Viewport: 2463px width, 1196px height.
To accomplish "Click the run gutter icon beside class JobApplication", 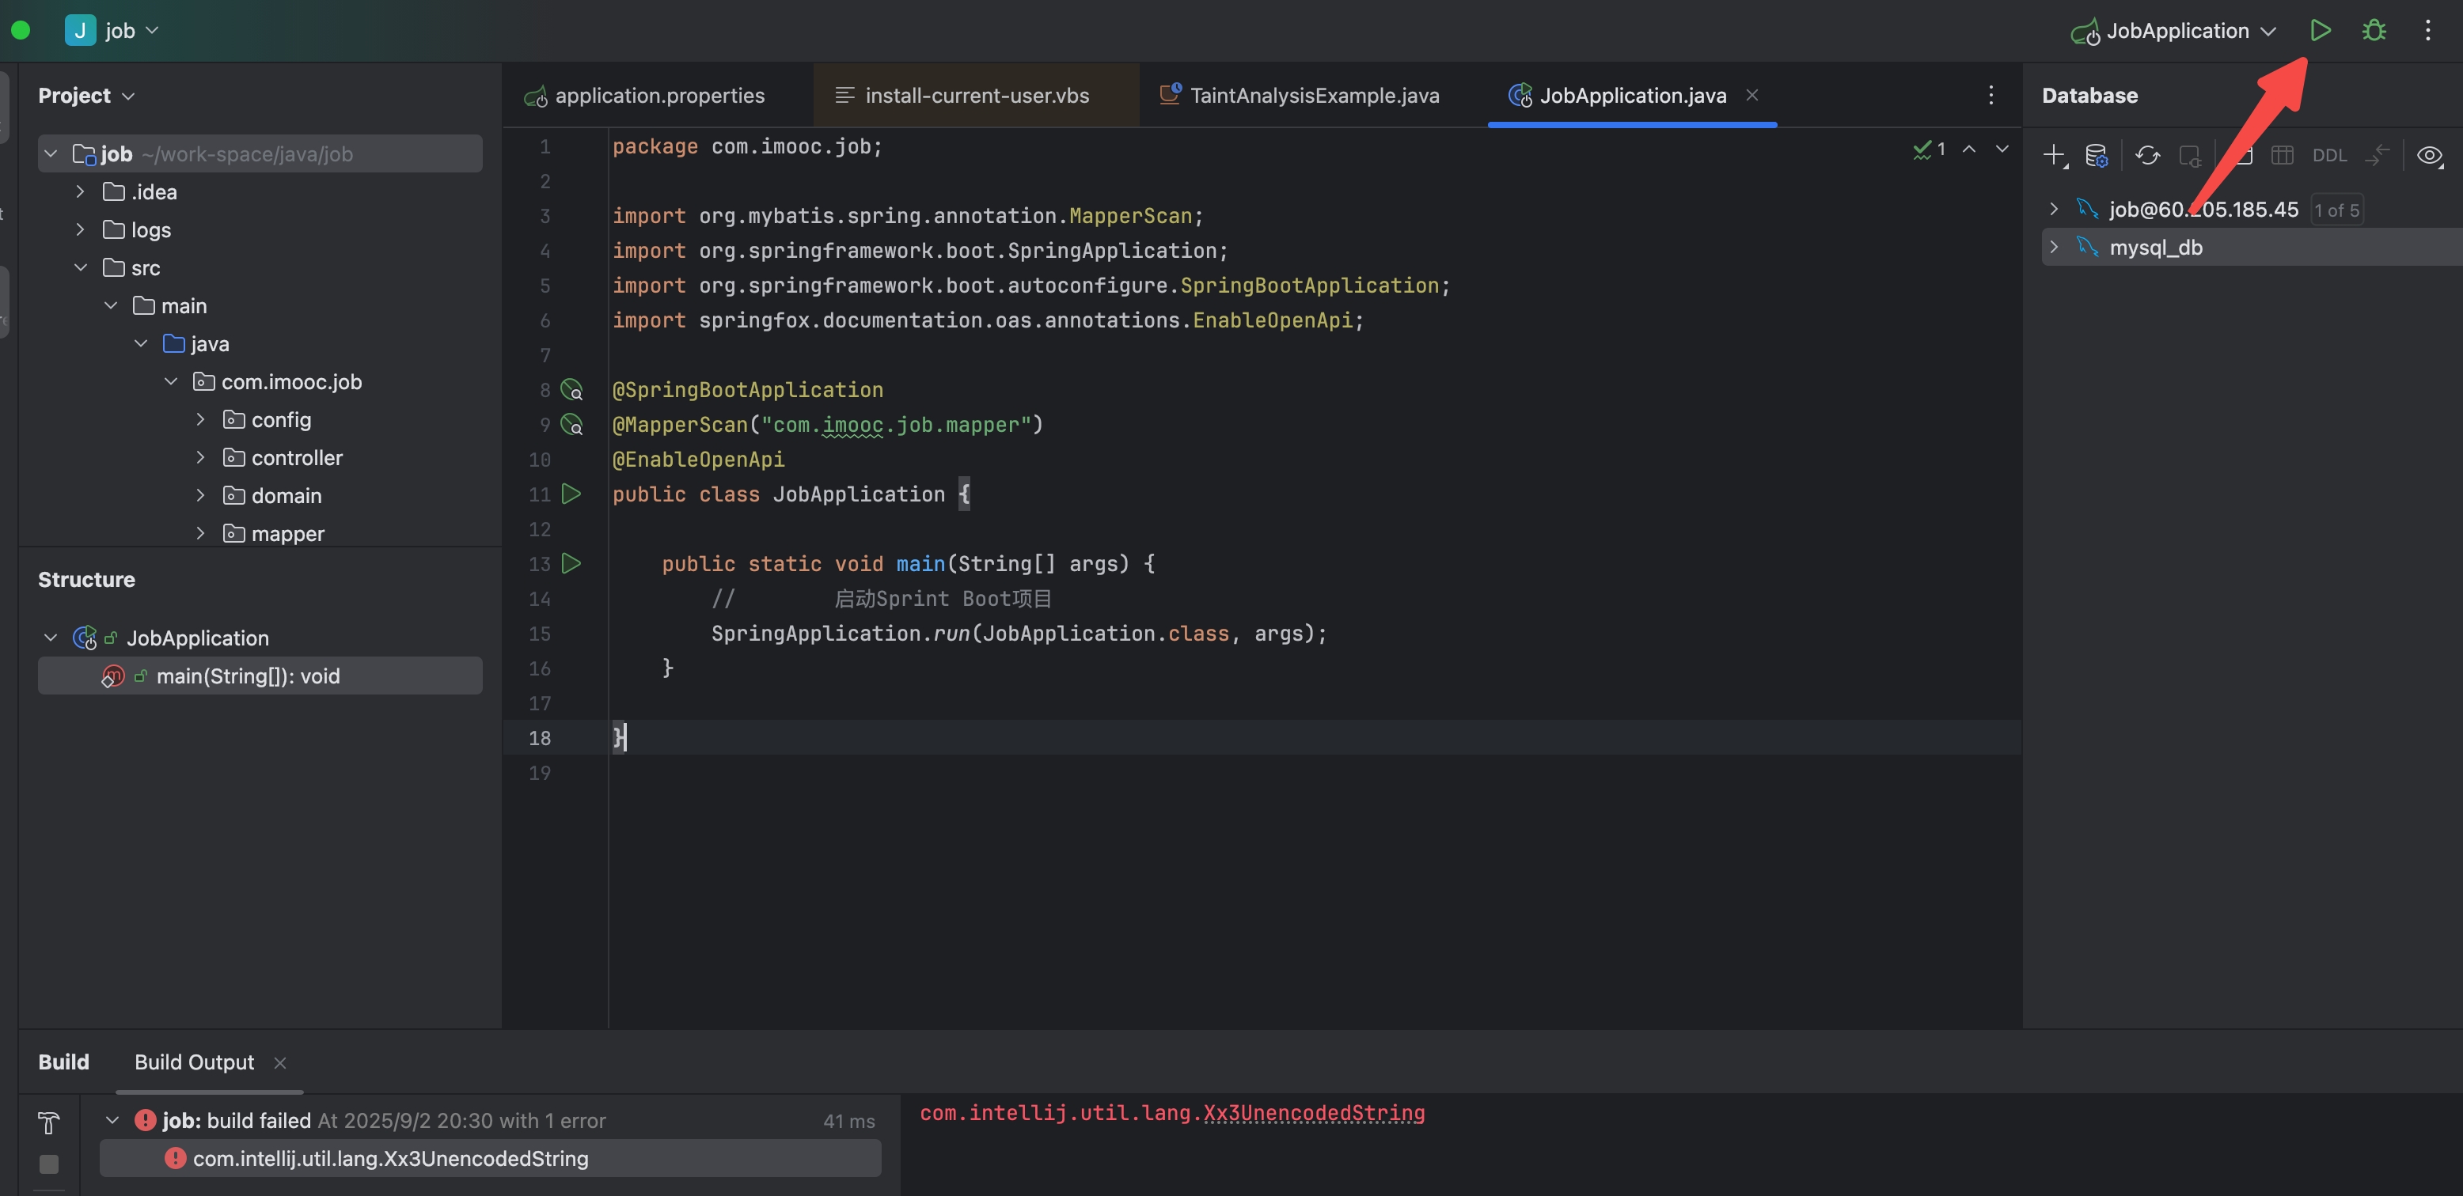I will point(571,494).
